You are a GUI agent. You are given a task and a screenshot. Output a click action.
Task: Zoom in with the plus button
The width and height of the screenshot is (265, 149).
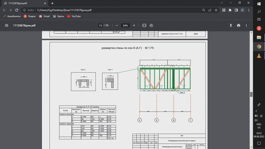134,26
